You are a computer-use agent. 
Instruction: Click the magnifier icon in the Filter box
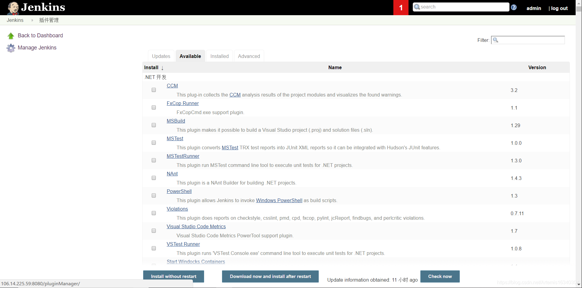[496, 40]
